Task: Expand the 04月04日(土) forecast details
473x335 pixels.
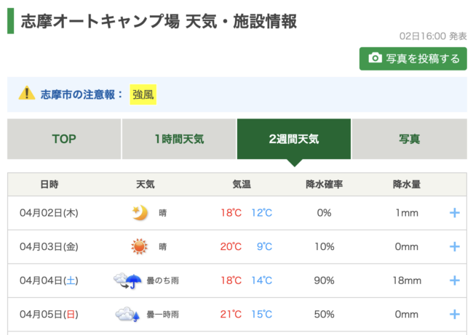Action: pos(455,280)
